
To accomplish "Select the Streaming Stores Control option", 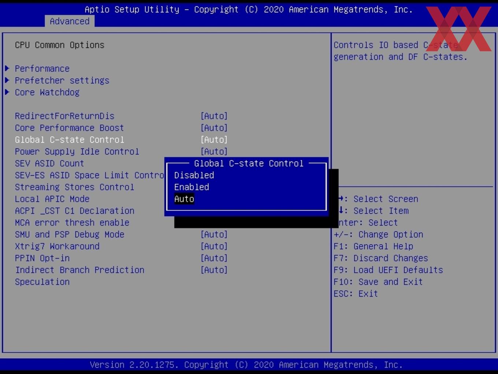I will pyautogui.click(x=74, y=187).
